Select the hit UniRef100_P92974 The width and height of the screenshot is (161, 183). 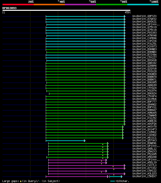(144, 91)
